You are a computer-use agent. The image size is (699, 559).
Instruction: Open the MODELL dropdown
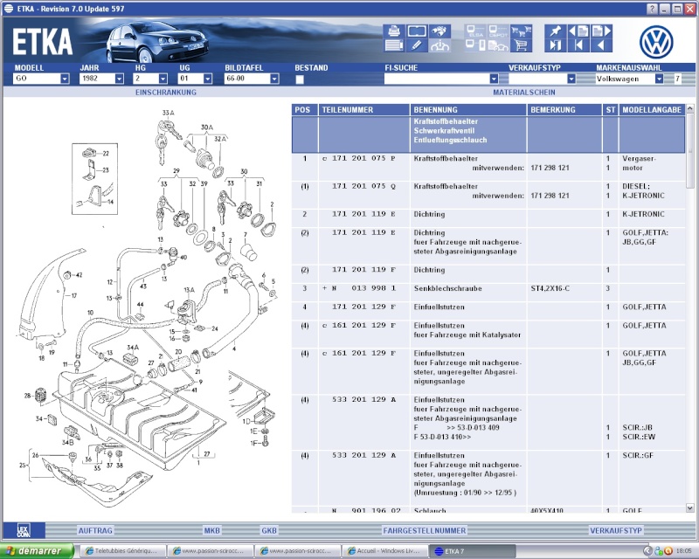click(x=65, y=79)
